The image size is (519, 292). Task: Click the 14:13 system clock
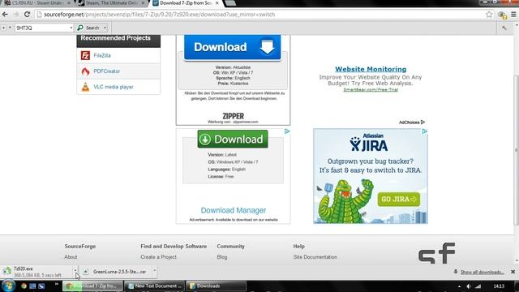(x=500, y=286)
